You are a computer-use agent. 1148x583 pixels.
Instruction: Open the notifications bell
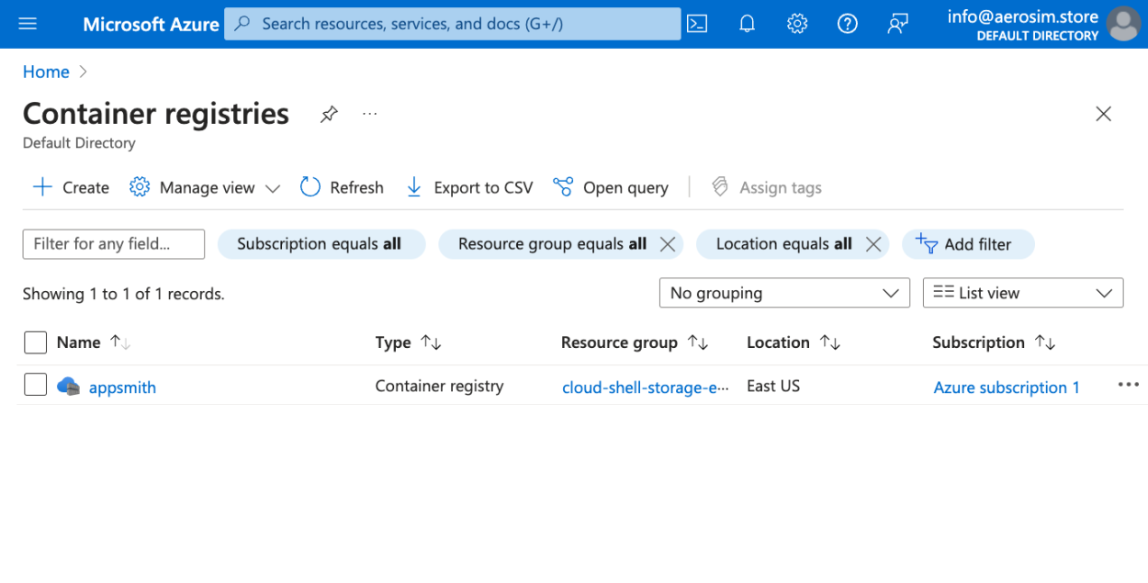747,24
